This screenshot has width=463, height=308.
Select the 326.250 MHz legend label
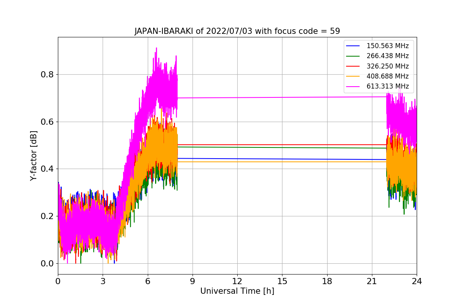387,66
